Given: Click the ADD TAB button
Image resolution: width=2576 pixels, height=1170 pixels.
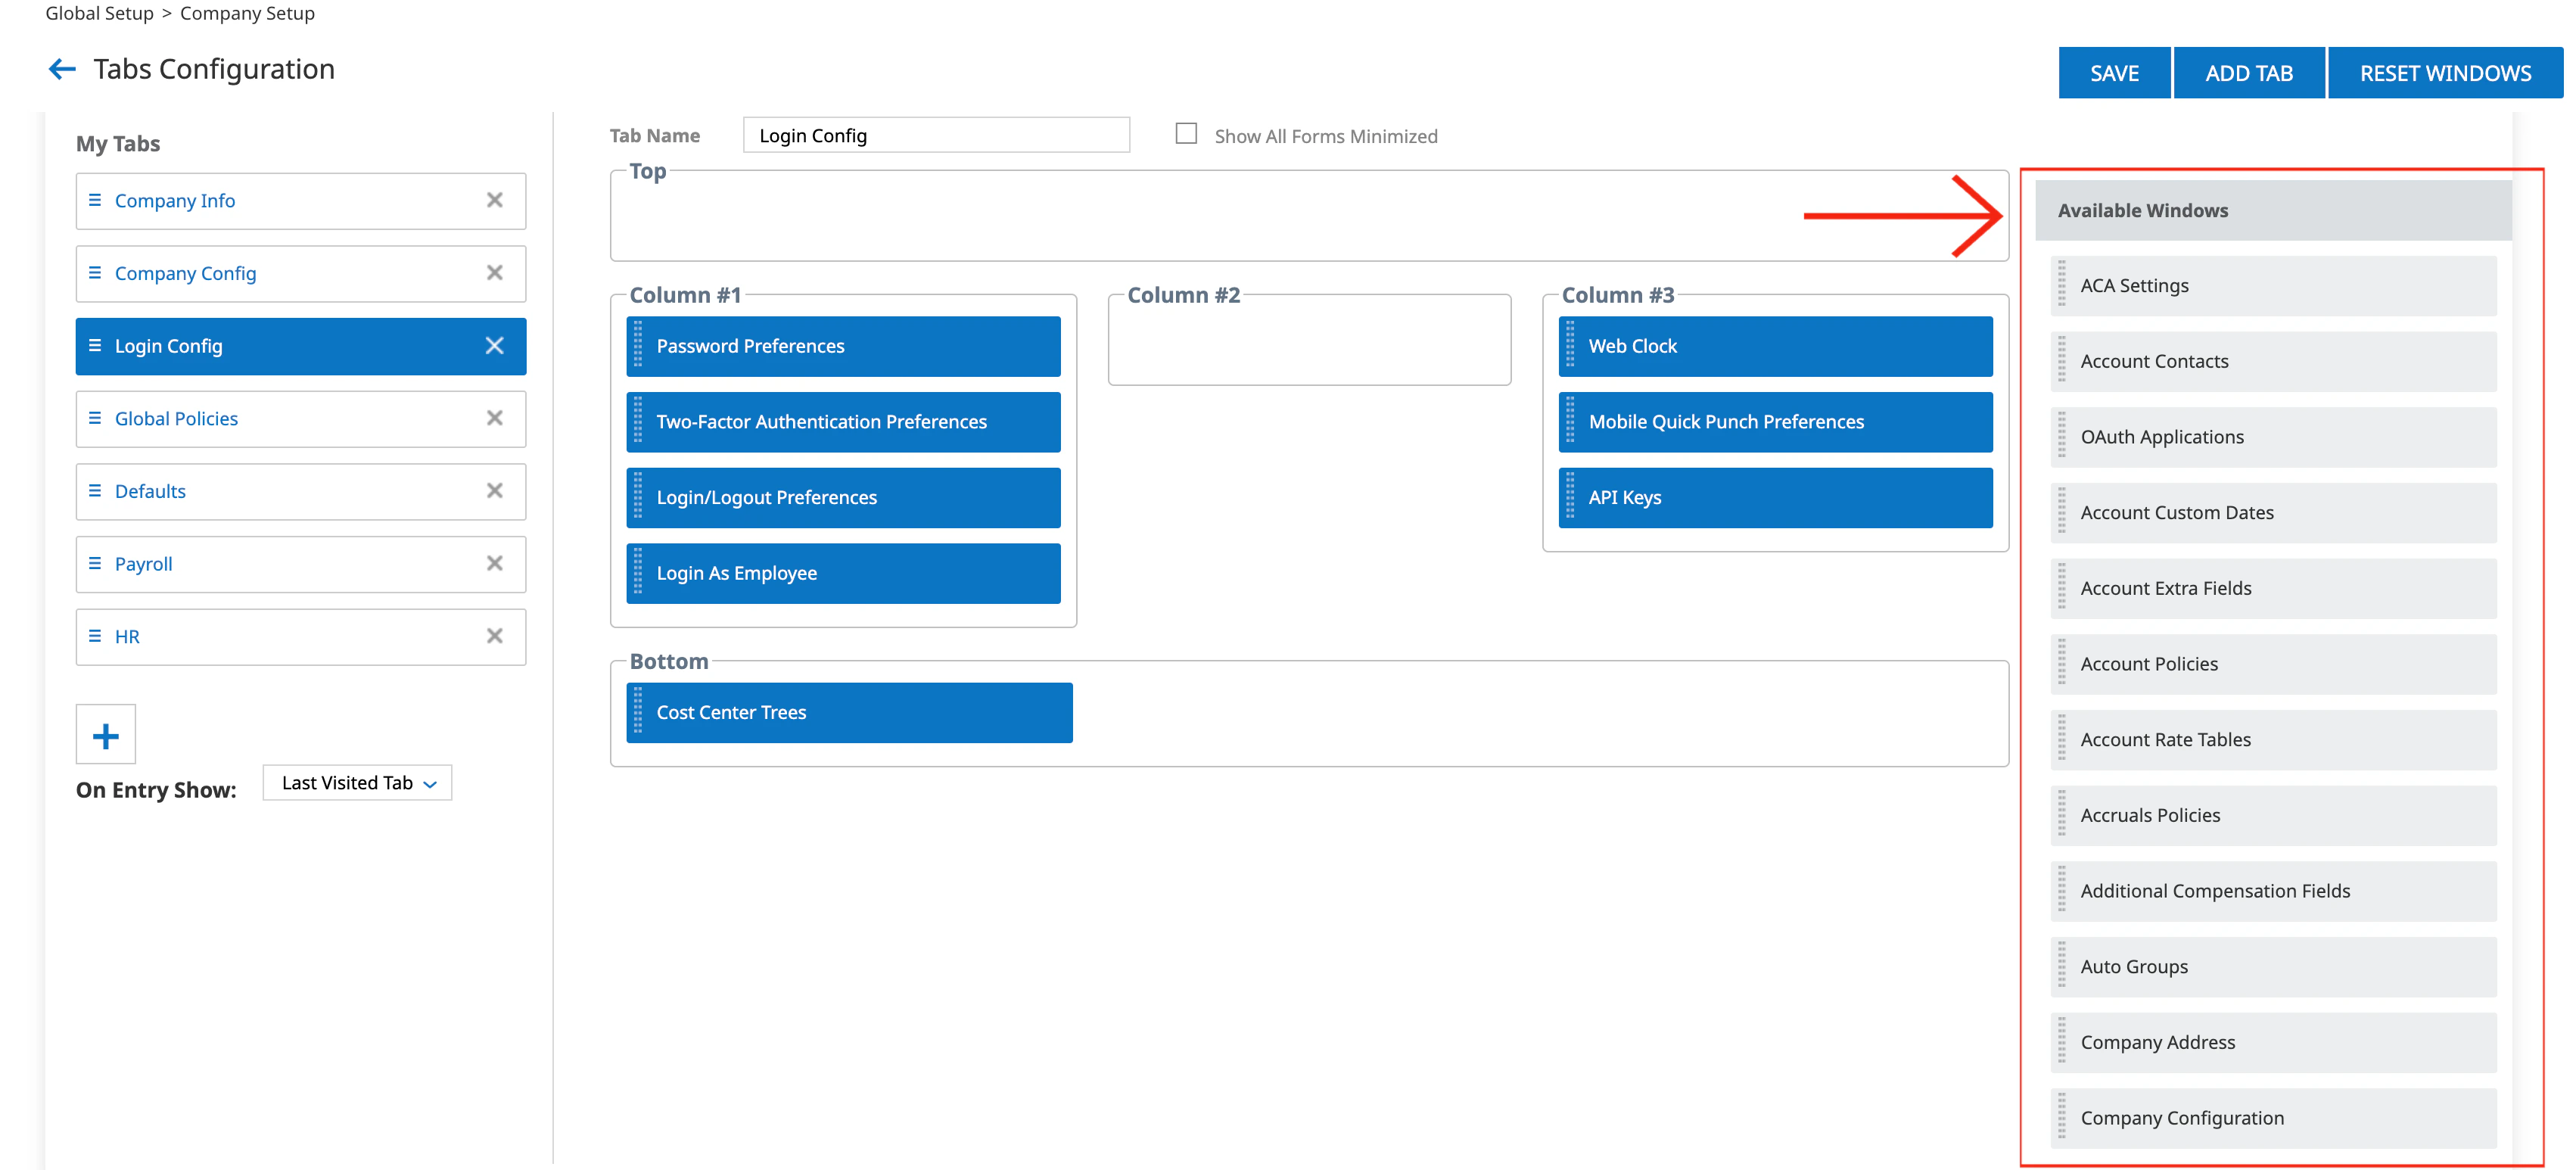Looking at the screenshot, I should 2248,73.
